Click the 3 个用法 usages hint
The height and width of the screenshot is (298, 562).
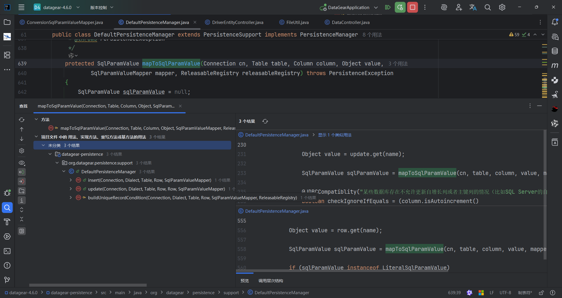pyautogui.click(x=398, y=64)
